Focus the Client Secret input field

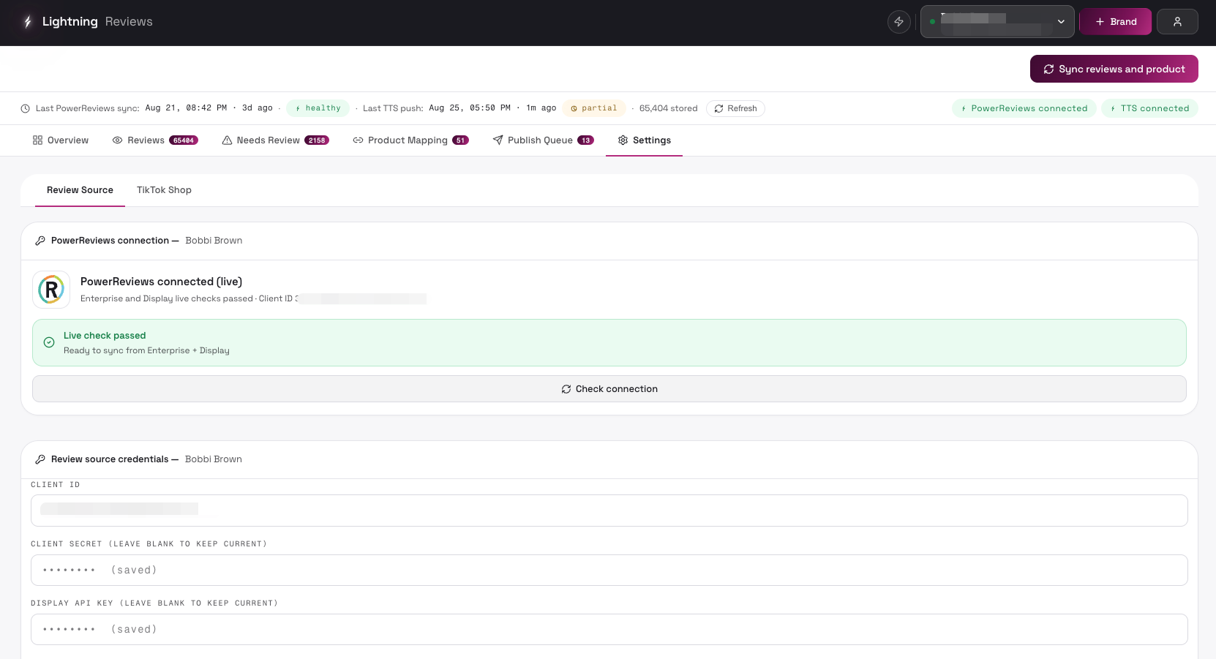[609, 570]
